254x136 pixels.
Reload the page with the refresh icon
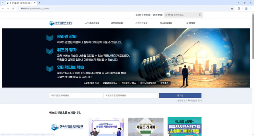tap(13, 8)
